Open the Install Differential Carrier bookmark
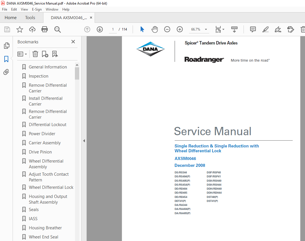 (45, 101)
